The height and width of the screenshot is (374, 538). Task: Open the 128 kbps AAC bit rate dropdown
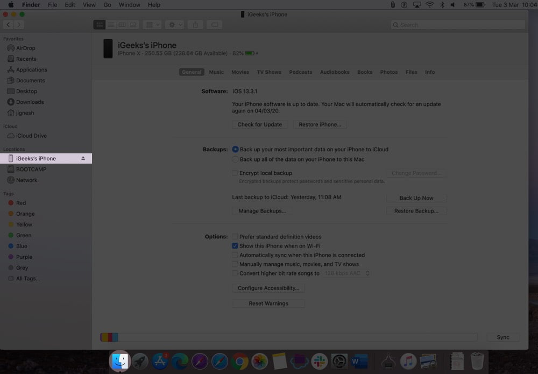pyautogui.click(x=346, y=273)
